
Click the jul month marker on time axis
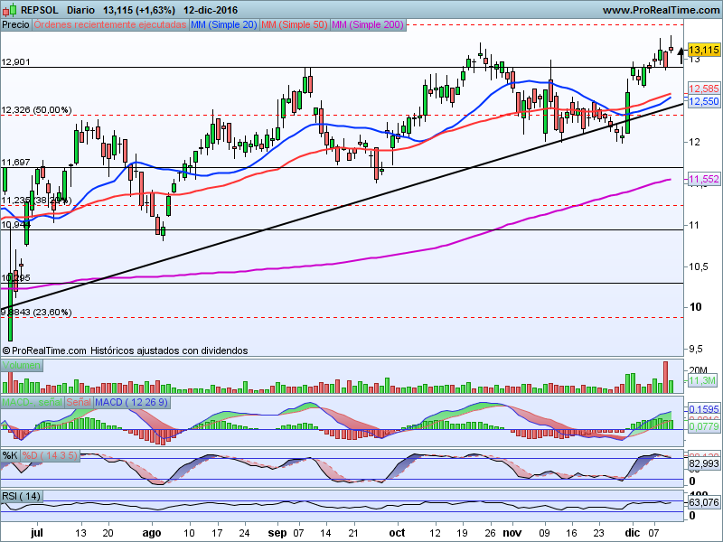pyautogui.click(x=36, y=533)
